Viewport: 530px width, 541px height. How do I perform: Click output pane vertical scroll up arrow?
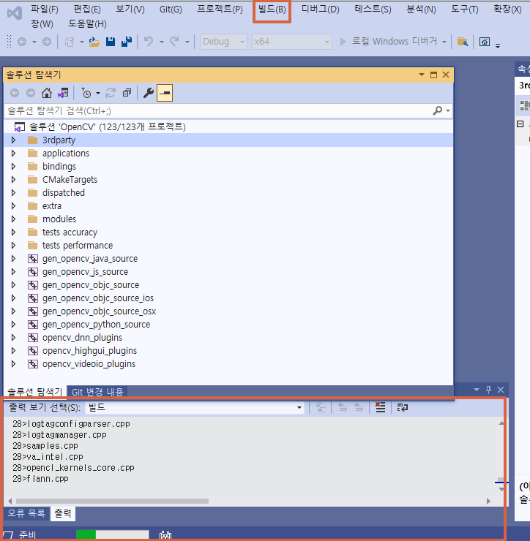coord(501,423)
